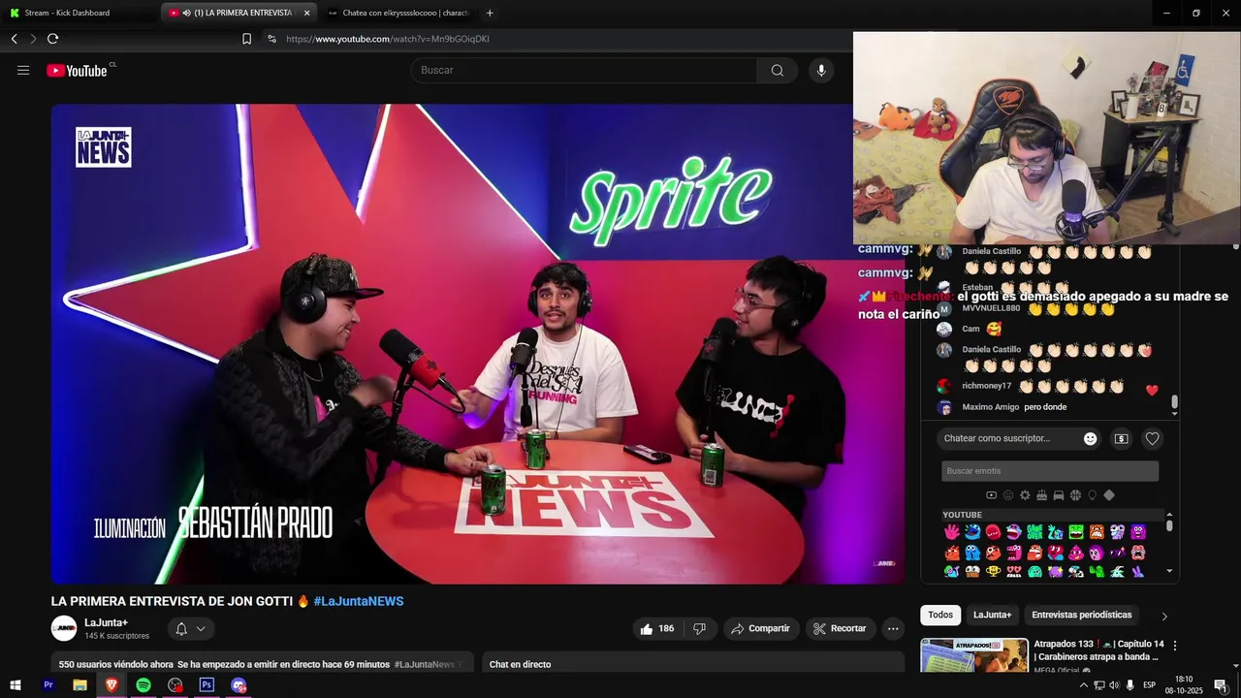Share the video via Compartir
This screenshot has height=698, width=1241.
[x=761, y=628]
